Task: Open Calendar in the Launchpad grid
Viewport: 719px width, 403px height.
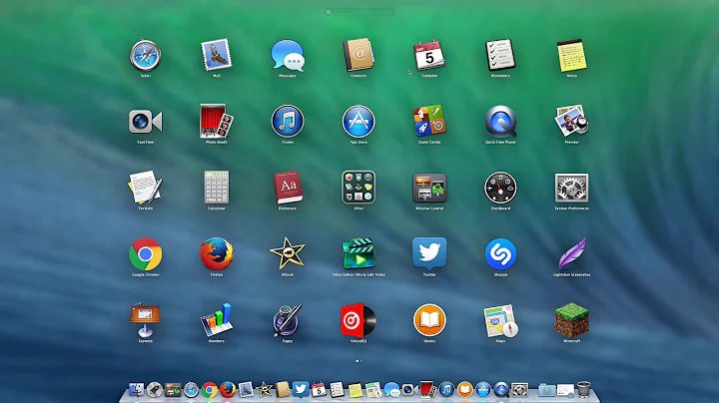Action: [x=429, y=56]
